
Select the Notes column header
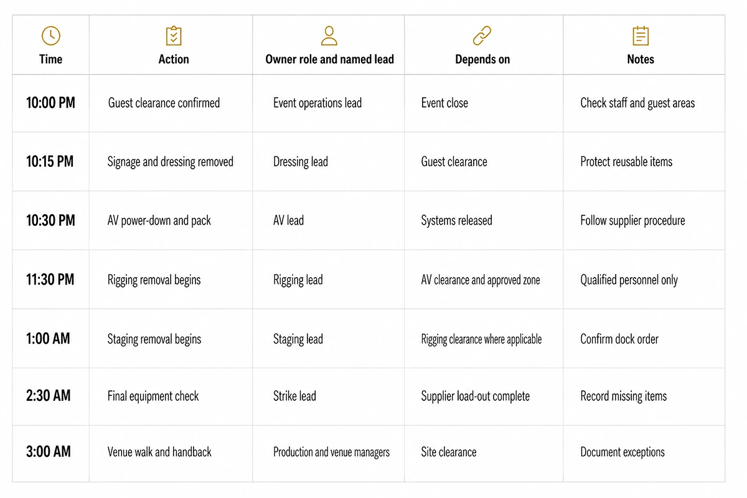641,59
